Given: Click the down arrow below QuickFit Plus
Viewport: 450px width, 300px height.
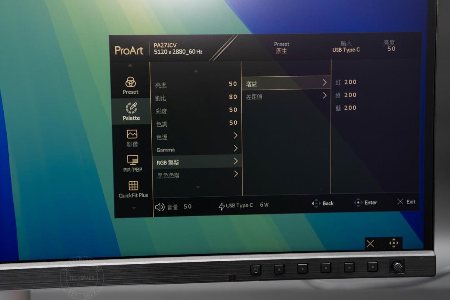Looking at the screenshot, I should click(134, 208).
